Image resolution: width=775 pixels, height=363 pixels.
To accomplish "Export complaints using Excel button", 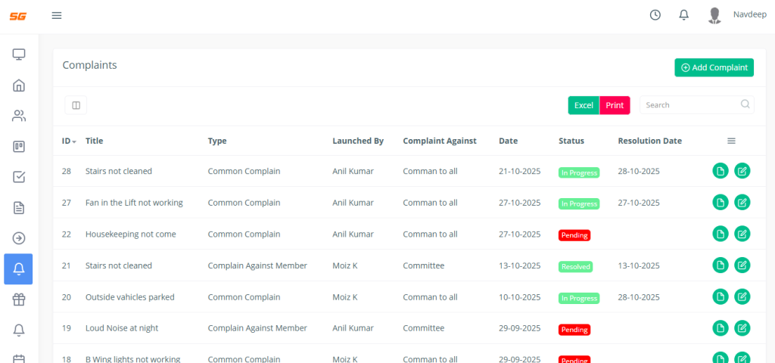I will point(584,105).
